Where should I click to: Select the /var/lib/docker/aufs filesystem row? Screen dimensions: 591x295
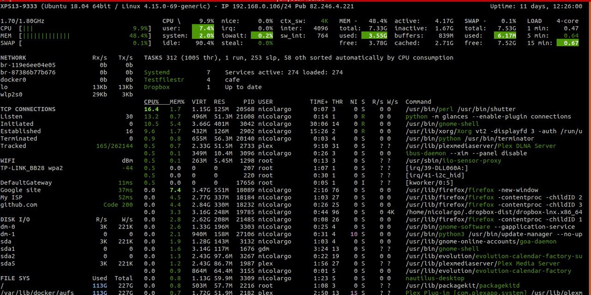pyautogui.click(x=66, y=292)
